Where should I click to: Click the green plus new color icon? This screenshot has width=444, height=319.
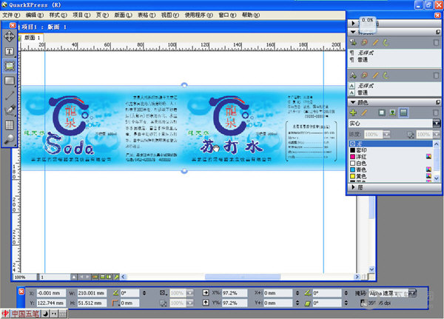[x=353, y=113]
